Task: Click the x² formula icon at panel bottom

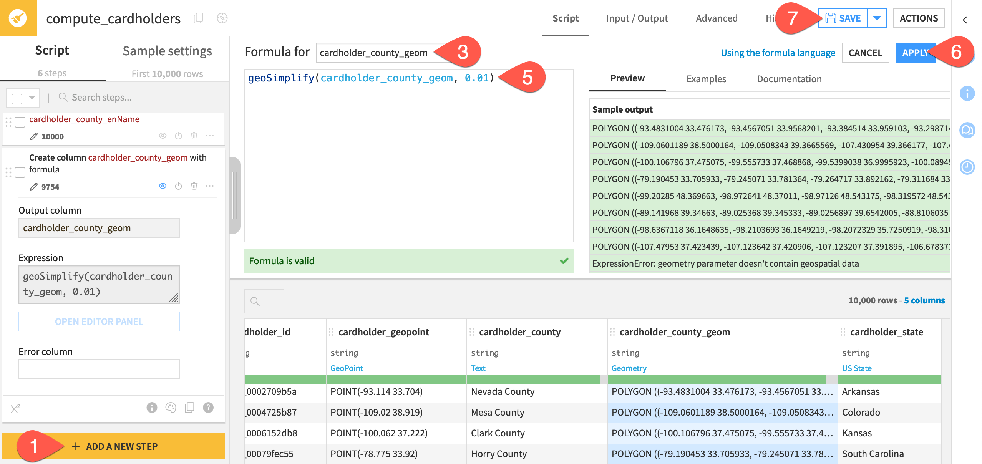Action: click(x=15, y=408)
